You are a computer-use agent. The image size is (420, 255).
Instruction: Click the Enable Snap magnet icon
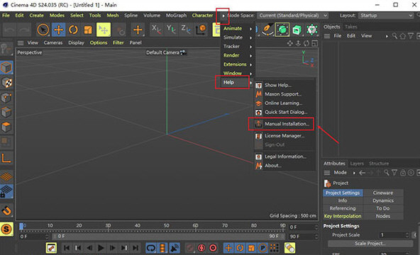coord(6,210)
